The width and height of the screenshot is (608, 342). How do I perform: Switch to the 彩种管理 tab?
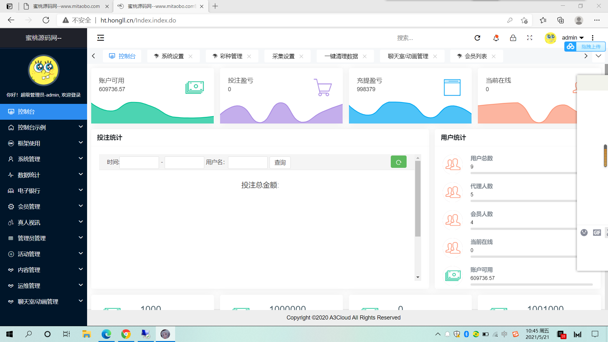pos(231,56)
